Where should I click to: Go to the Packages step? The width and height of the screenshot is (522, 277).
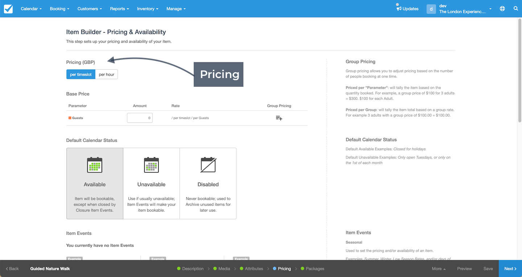[312, 269]
